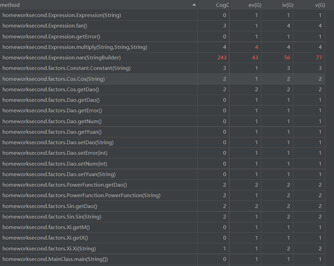
Task: Select the Dao.setYuan(String) row
Action: tap(59, 174)
